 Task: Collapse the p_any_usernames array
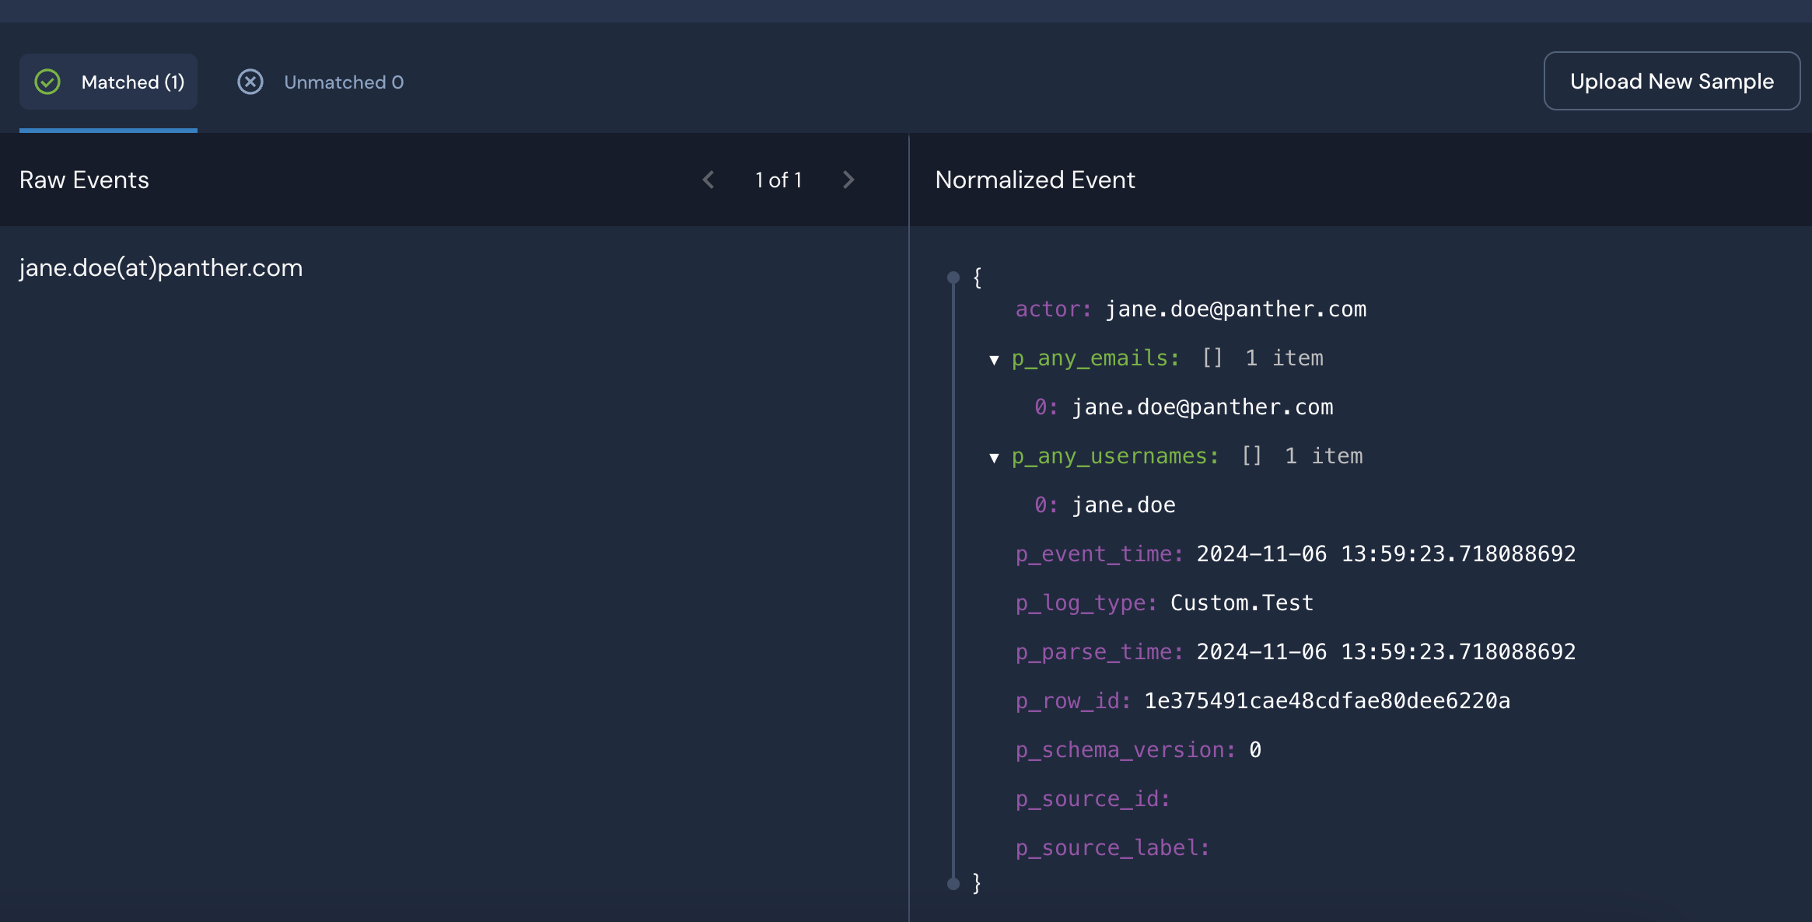(x=994, y=457)
